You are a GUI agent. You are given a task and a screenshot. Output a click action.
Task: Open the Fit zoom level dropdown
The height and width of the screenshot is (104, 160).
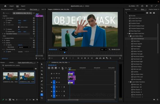63,49
